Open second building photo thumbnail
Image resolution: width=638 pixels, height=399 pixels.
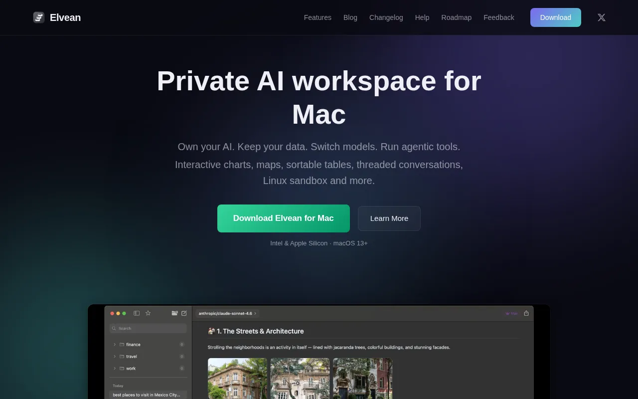(300, 379)
